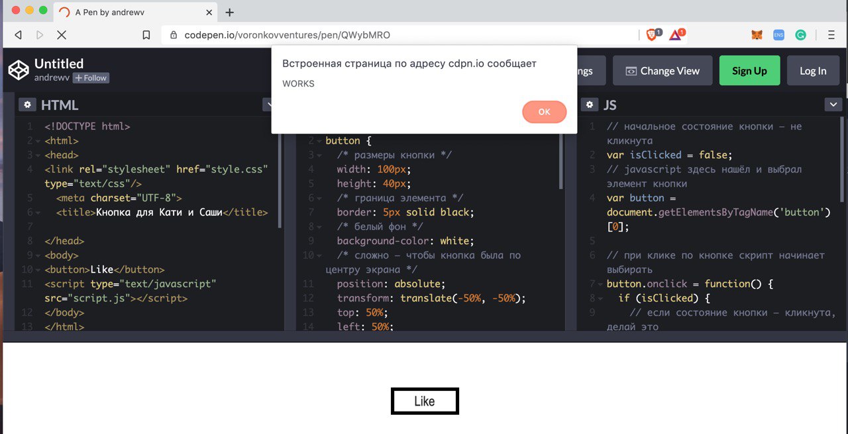Click 'background-color: white;' in CSS
This screenshot has width=848, height=434.
coord(404,241)
